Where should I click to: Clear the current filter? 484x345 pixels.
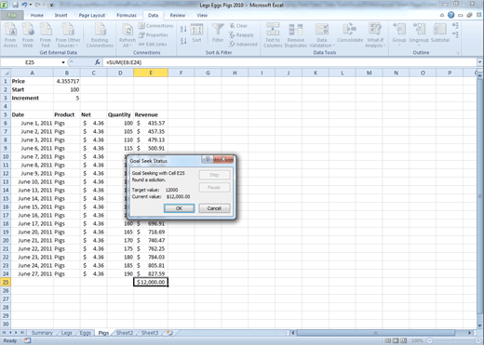[x=238, y=26]
